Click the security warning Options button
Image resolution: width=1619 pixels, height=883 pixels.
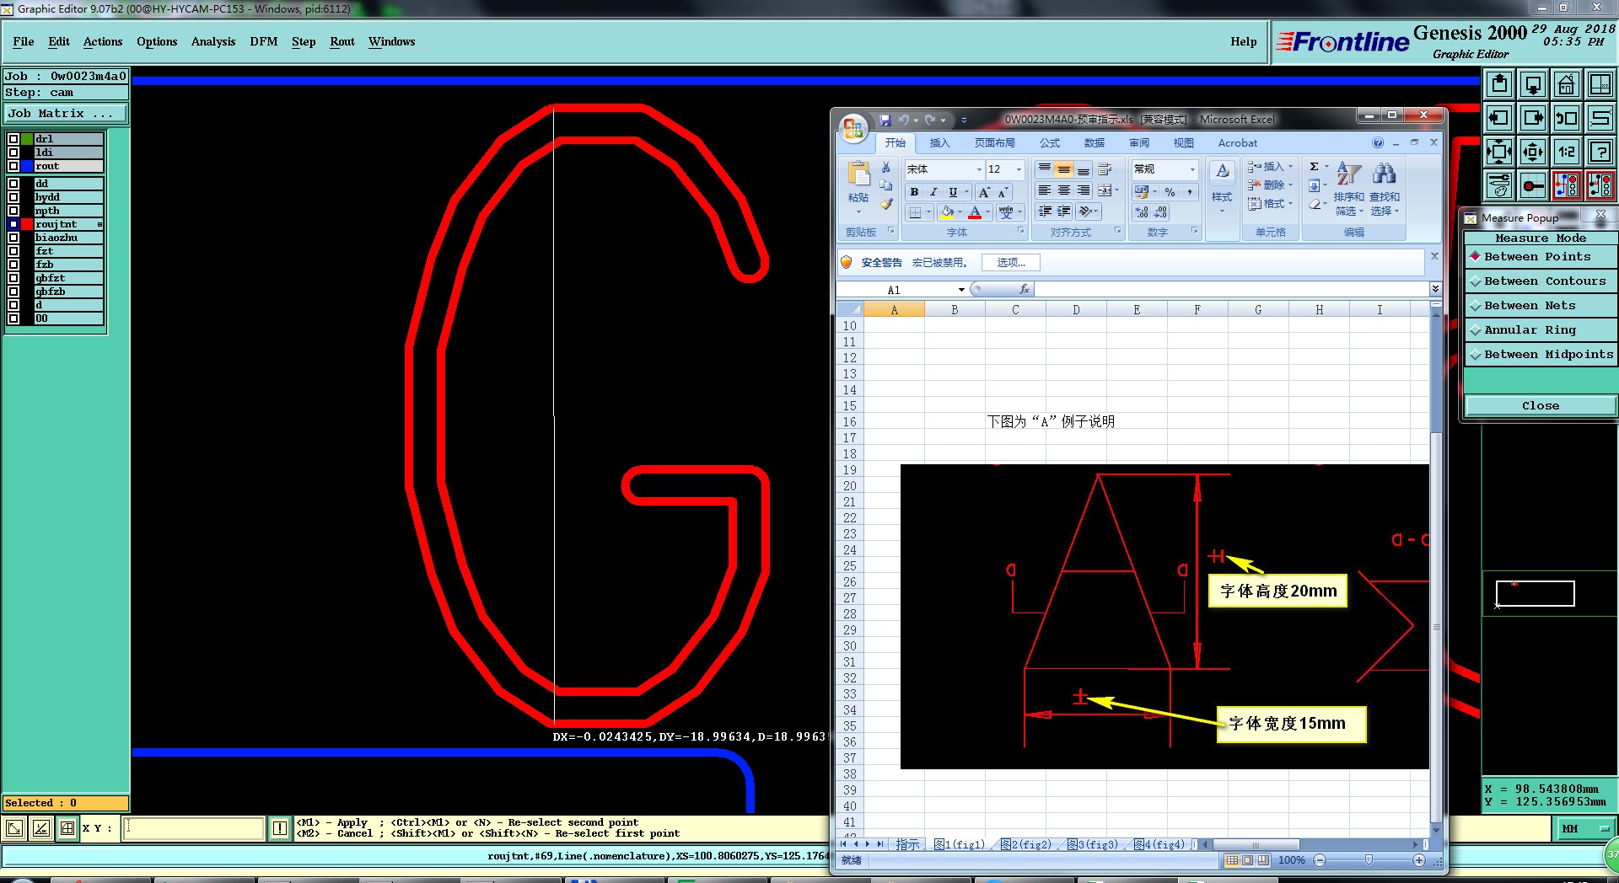[1010, 262]
